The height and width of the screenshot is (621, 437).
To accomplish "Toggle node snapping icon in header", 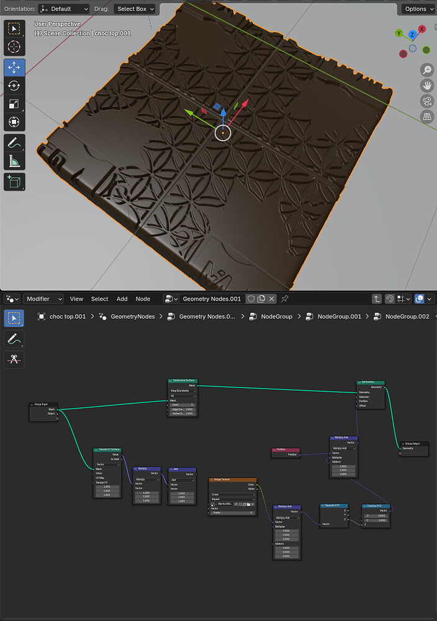I will tap(389, 299).
